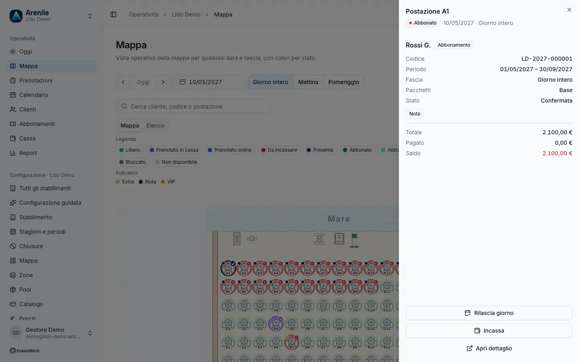
Task: Go to the previous day arrow
Action: pos(123,82)
